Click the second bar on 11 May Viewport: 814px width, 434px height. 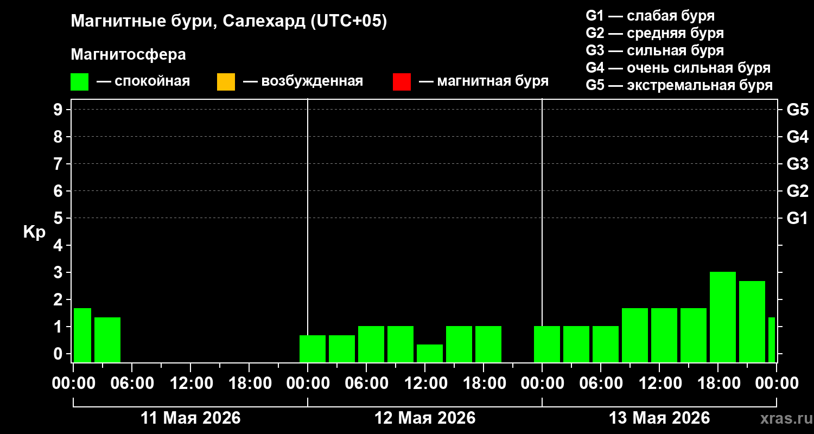107,340
